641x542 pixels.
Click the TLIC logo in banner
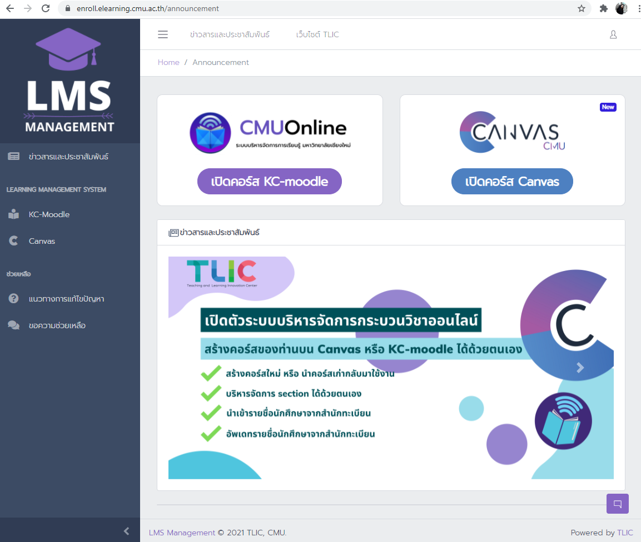click(222, 273)
